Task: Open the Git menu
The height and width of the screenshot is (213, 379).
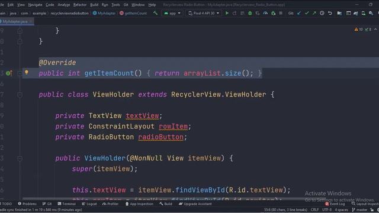Action: pyautogui.click(x=126, y=5)
